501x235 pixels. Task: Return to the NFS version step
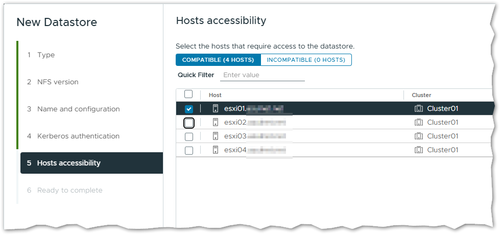point(58,82)
